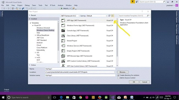
Task: Open the Output panel tab
Action: tap(7, 90)
